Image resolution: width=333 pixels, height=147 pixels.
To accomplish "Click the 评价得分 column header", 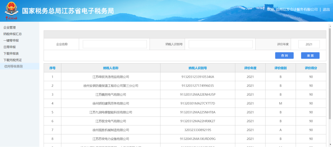I will click(311, 68).
